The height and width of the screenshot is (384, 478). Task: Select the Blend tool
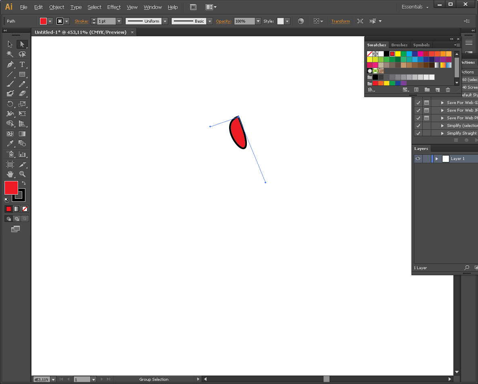pyautogui.click(x=22, y=143)
